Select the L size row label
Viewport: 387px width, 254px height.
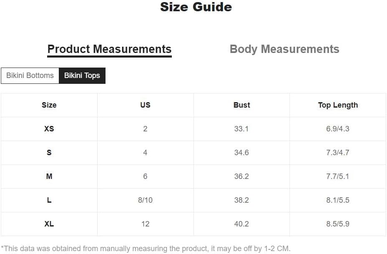click(49, 200)
